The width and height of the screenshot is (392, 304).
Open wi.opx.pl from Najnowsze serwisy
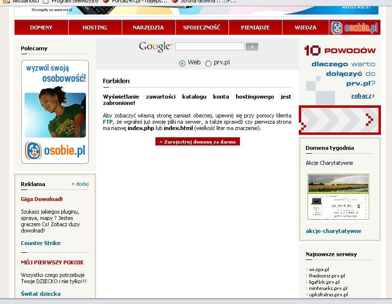[319, 270]
